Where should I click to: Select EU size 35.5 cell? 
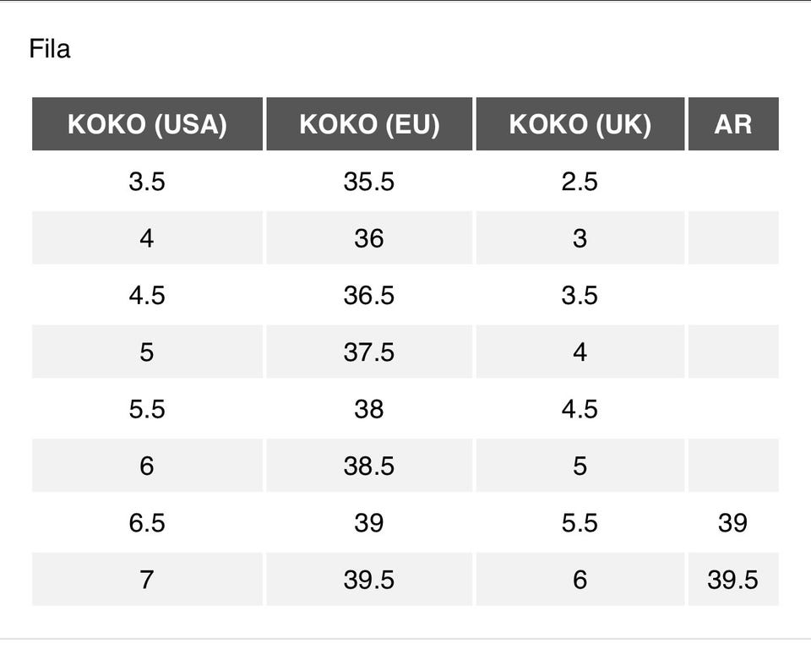click(x=369, y=182)
